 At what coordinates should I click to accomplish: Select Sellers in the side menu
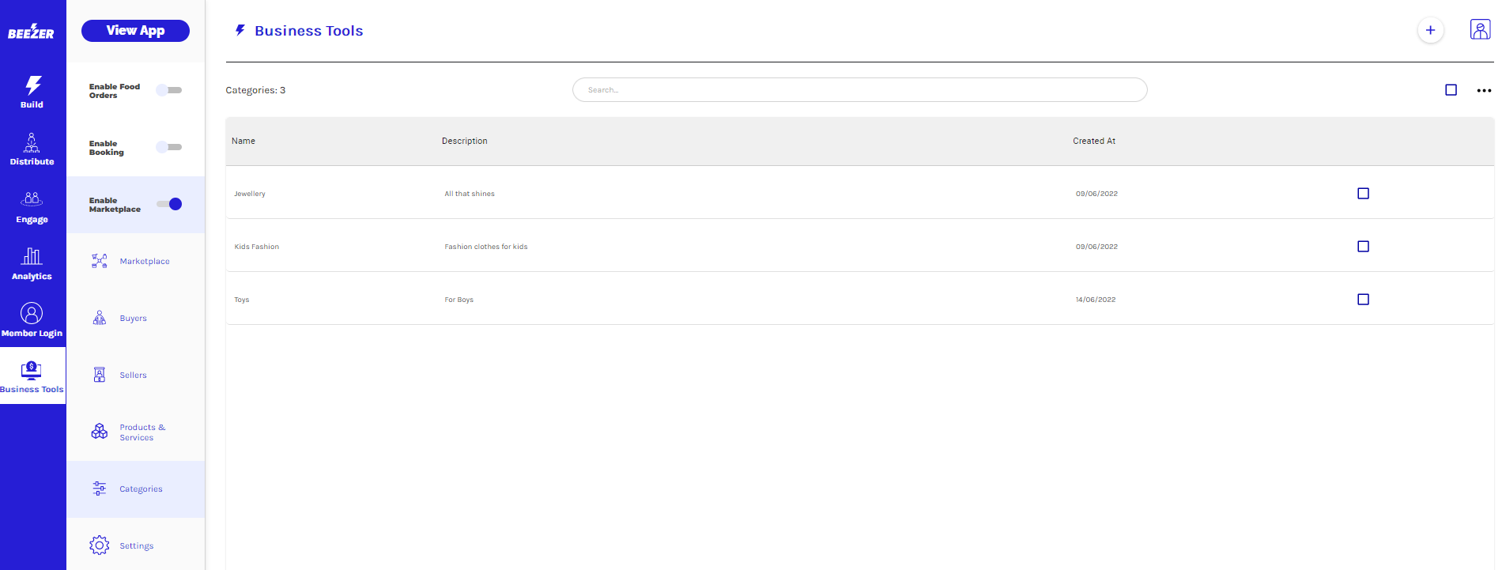point(133,376)
